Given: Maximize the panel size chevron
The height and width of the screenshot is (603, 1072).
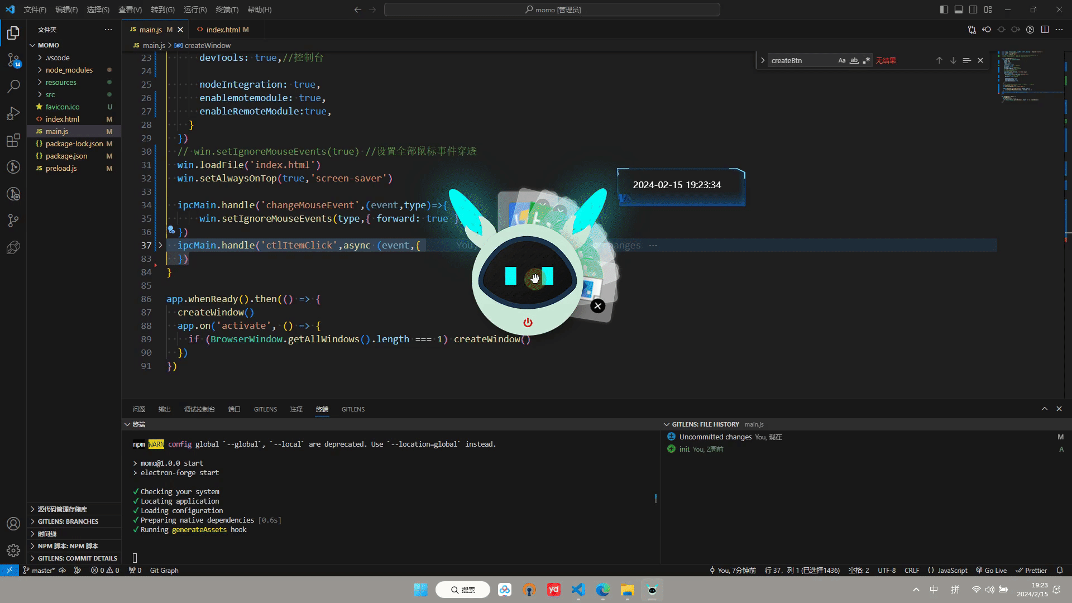Looking at the screenshot, I should [1045, 409].
